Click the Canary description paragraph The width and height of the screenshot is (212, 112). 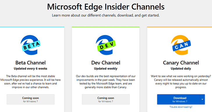181,82
